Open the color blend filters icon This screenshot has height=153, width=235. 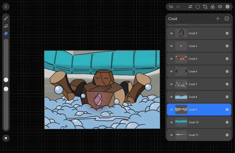213,7
